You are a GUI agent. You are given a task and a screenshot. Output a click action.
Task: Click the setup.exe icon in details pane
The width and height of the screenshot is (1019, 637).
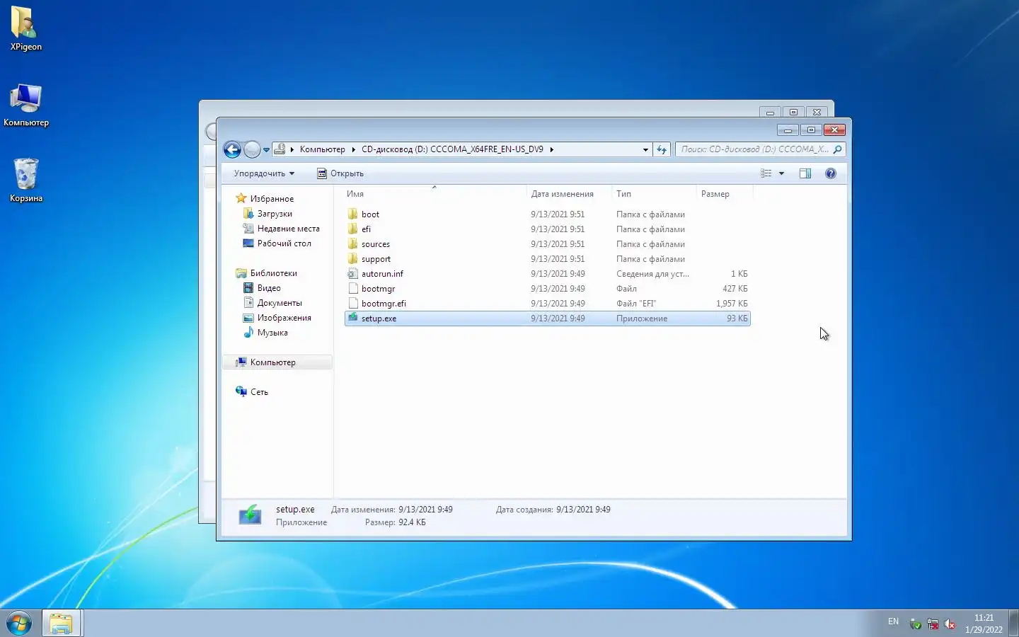(250, 515)
